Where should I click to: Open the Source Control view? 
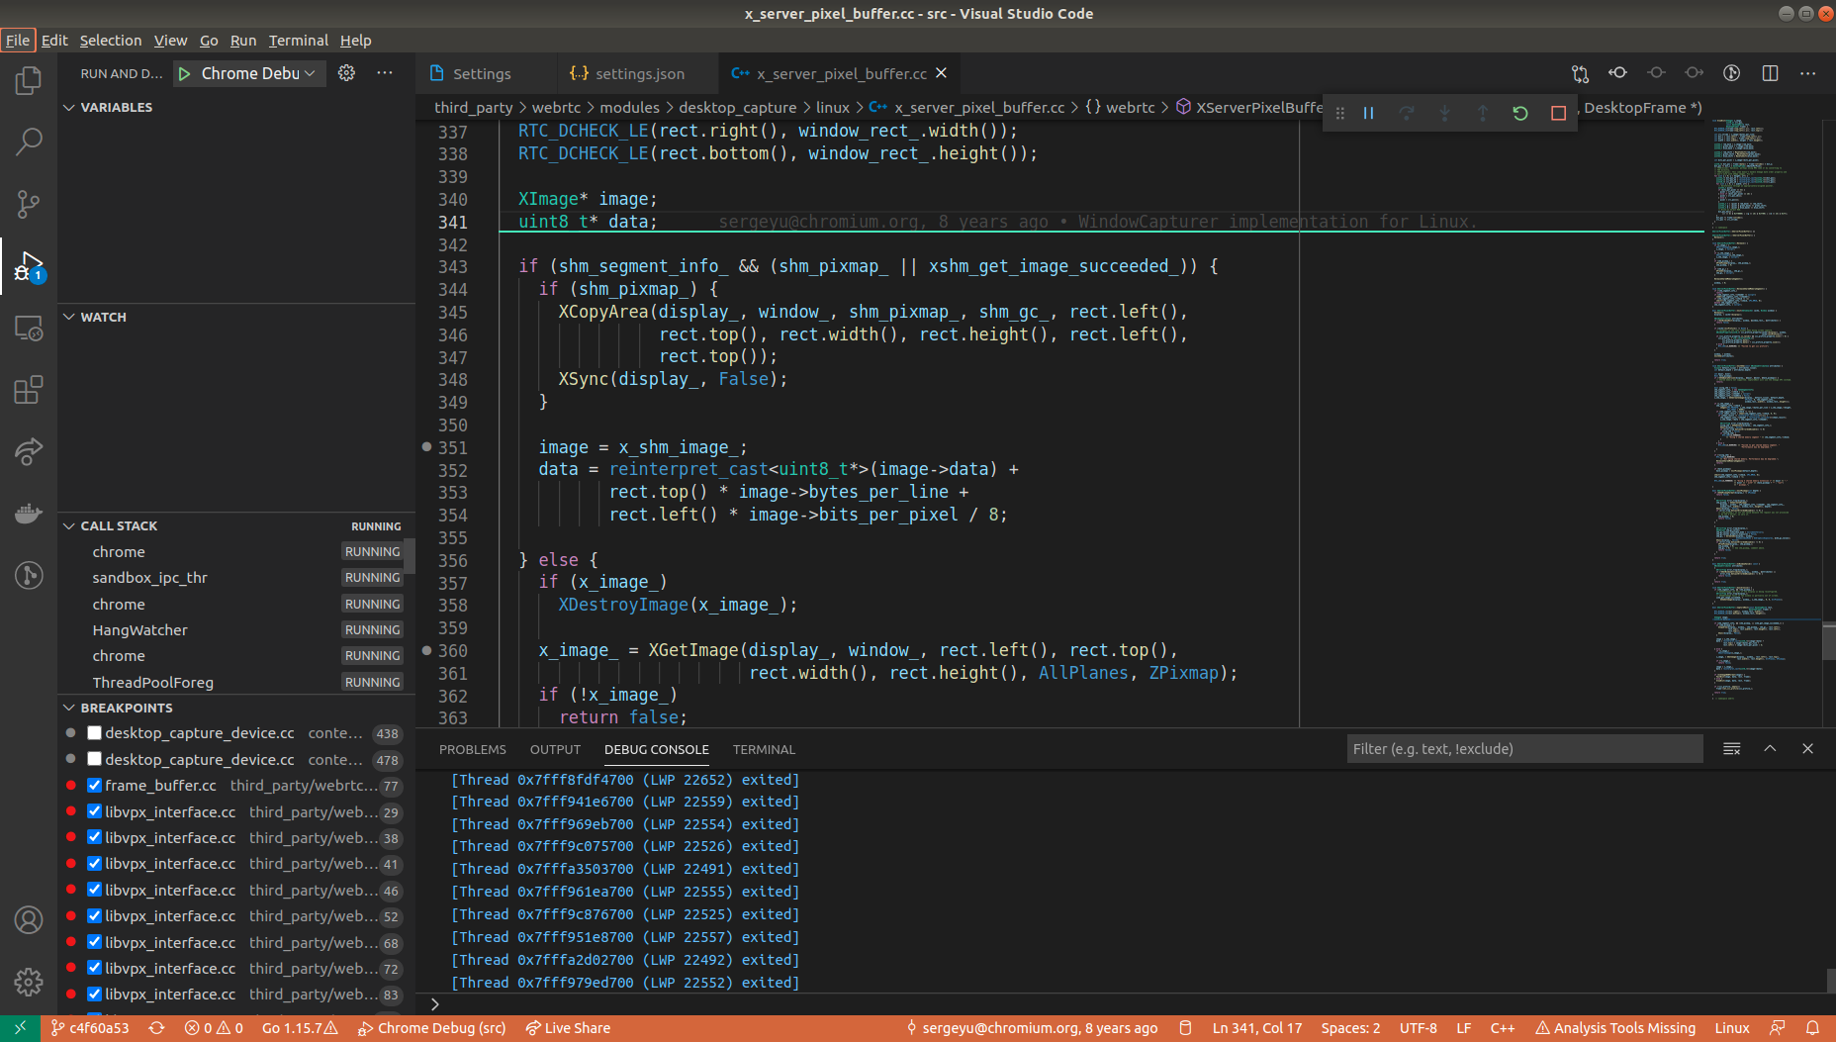pos(29,204)
